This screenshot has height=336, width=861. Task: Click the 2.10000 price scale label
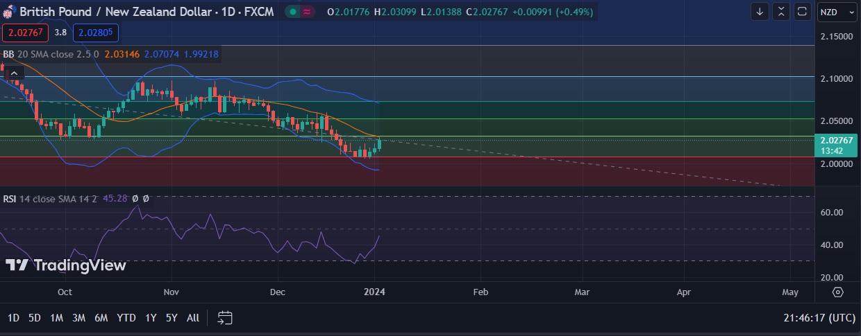[x=835, y=78]
